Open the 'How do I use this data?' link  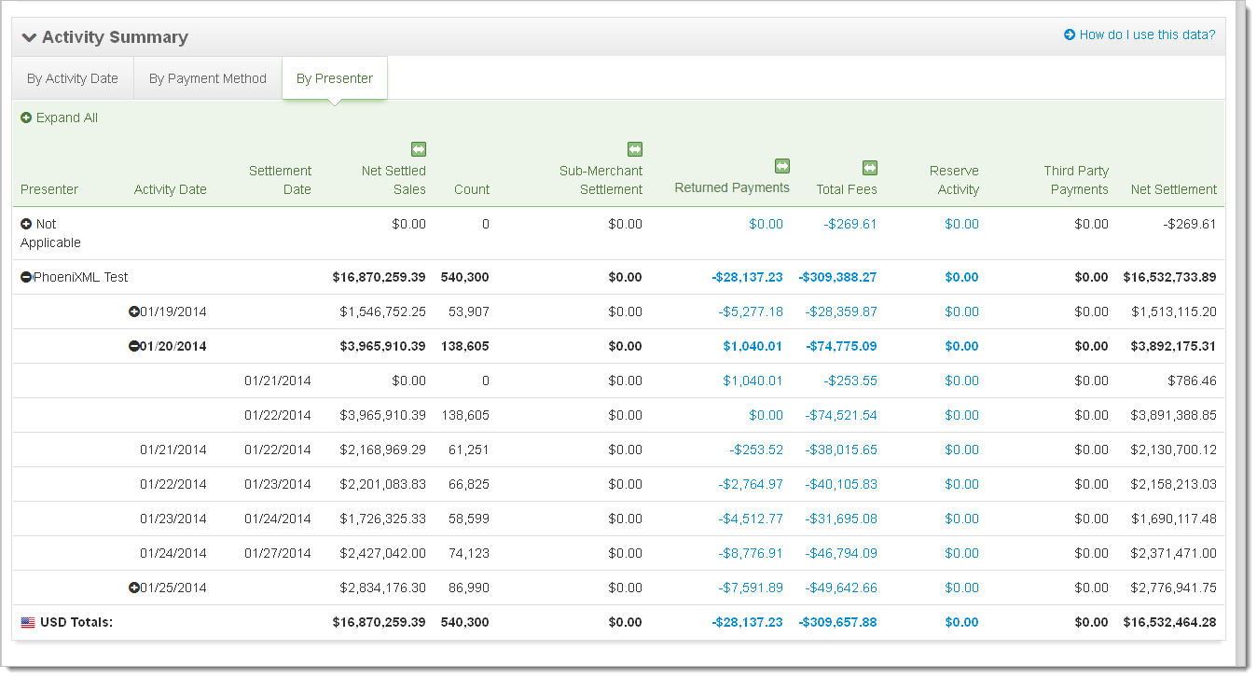coord(1147,35)
